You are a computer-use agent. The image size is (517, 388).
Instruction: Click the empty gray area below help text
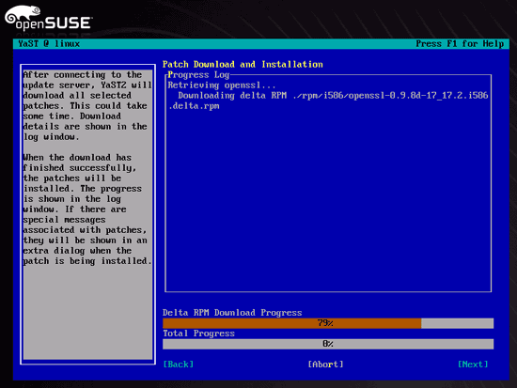pyautogui.click(x=87, y=313)
